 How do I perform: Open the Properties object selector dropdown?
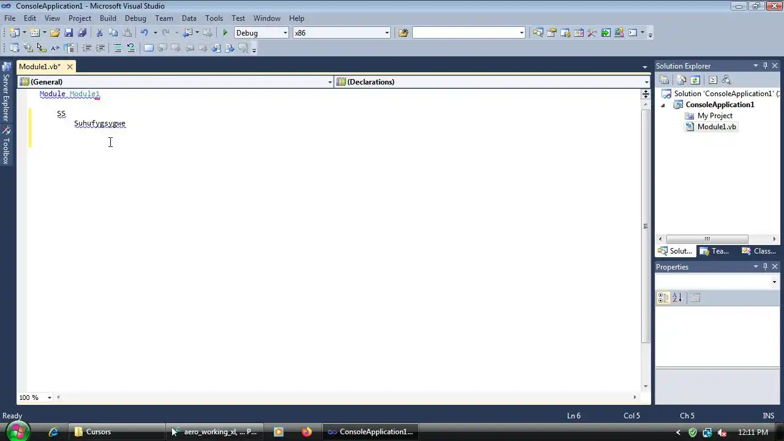tap(774, 282)
